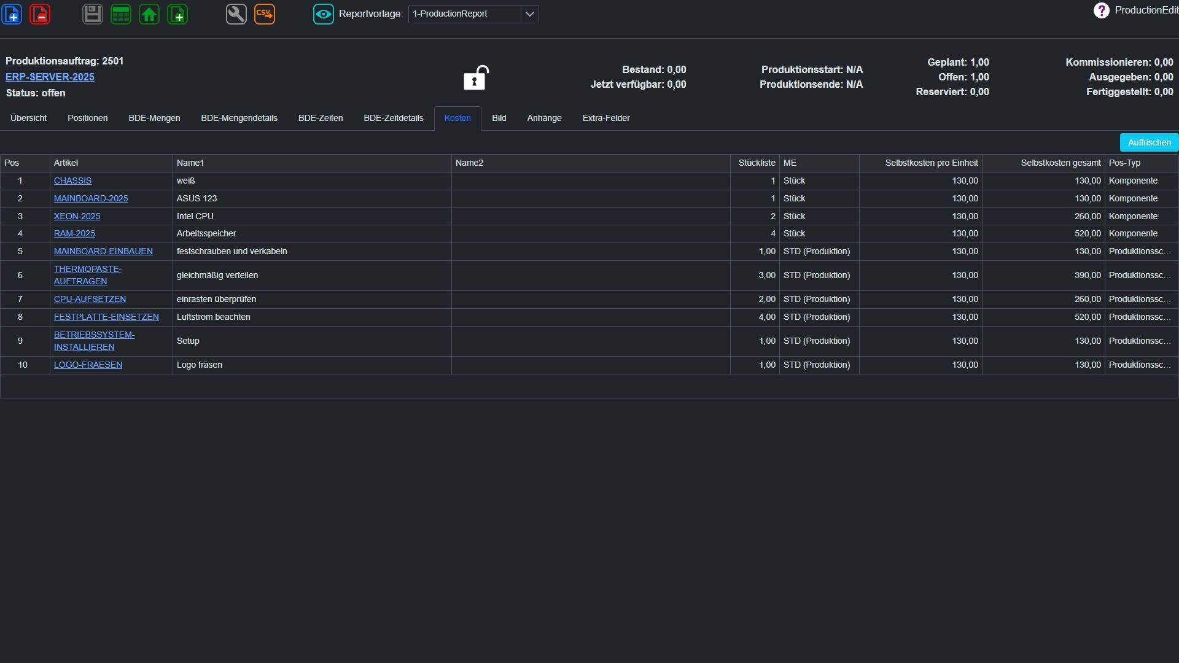
Task: Click the eye report preview icon
Action: click(x=324, y=14)
